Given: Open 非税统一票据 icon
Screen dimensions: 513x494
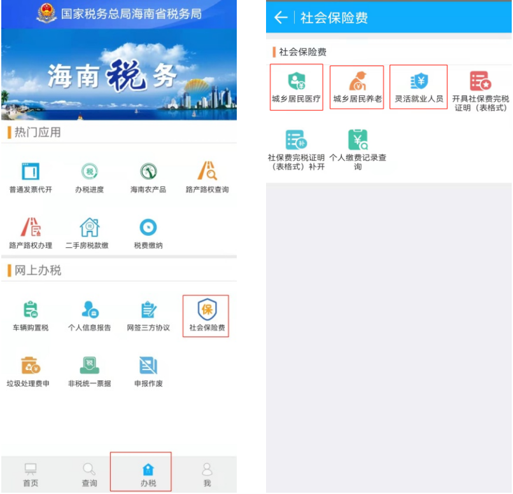Looking at the screenshot, I should 89,366.
